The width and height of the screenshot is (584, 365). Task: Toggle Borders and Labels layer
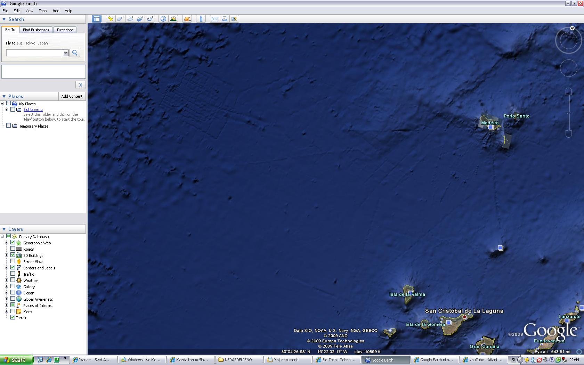click(x=13, y=268)
